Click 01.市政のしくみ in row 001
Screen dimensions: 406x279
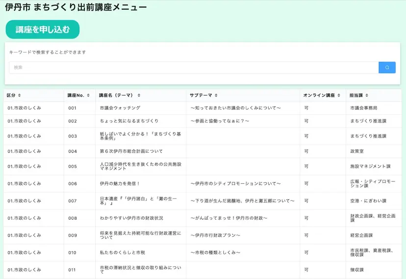[x=25, y=108]
